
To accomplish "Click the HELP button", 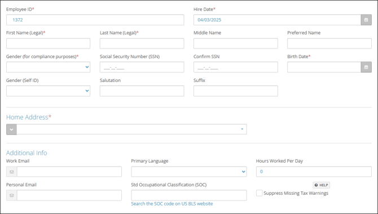I will 322,185.
